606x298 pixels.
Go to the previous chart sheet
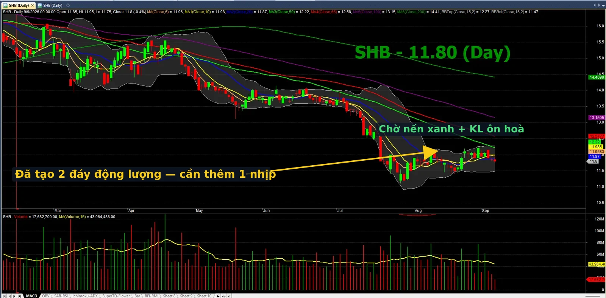(x=10, y=296)
